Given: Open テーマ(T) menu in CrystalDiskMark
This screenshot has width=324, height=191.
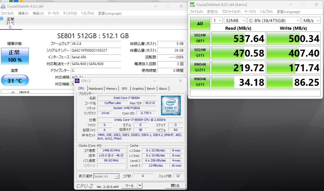Looking at the screenshot, I should (250, 12).
